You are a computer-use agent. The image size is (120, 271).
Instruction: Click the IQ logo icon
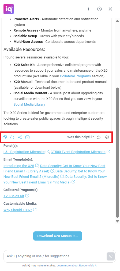coord(8,9)
